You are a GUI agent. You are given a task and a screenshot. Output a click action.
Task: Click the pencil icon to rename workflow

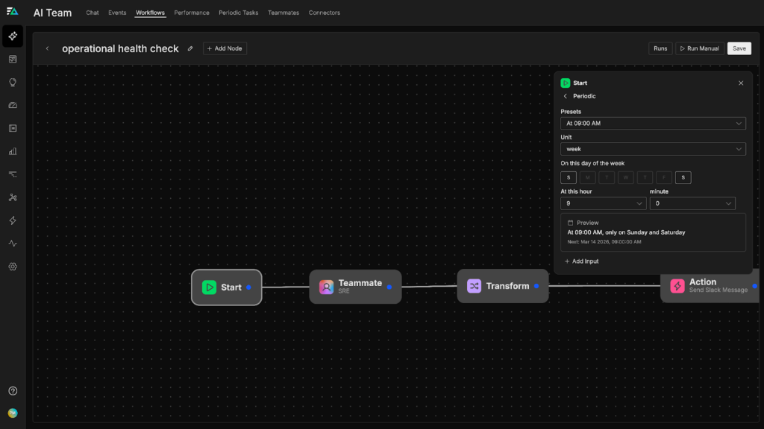coord(190,48)
